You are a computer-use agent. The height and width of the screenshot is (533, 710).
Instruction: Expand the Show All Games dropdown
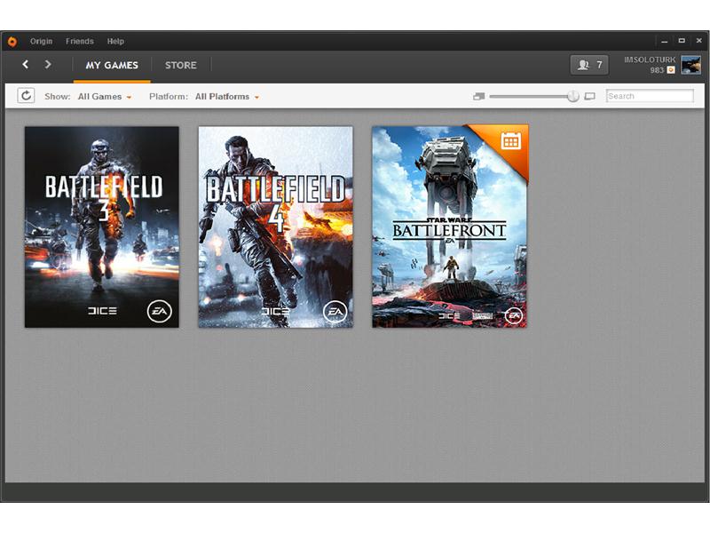pyautogui.click(x=105, y=97)
